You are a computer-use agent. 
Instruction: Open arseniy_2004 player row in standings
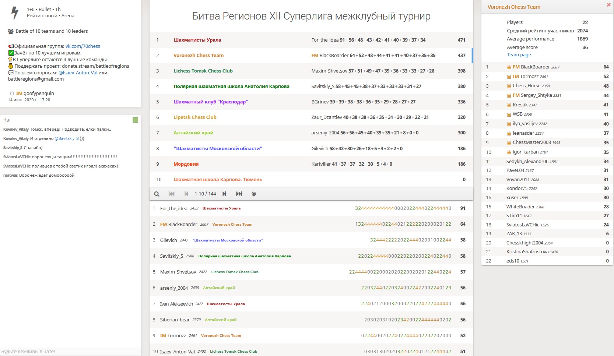311,288
